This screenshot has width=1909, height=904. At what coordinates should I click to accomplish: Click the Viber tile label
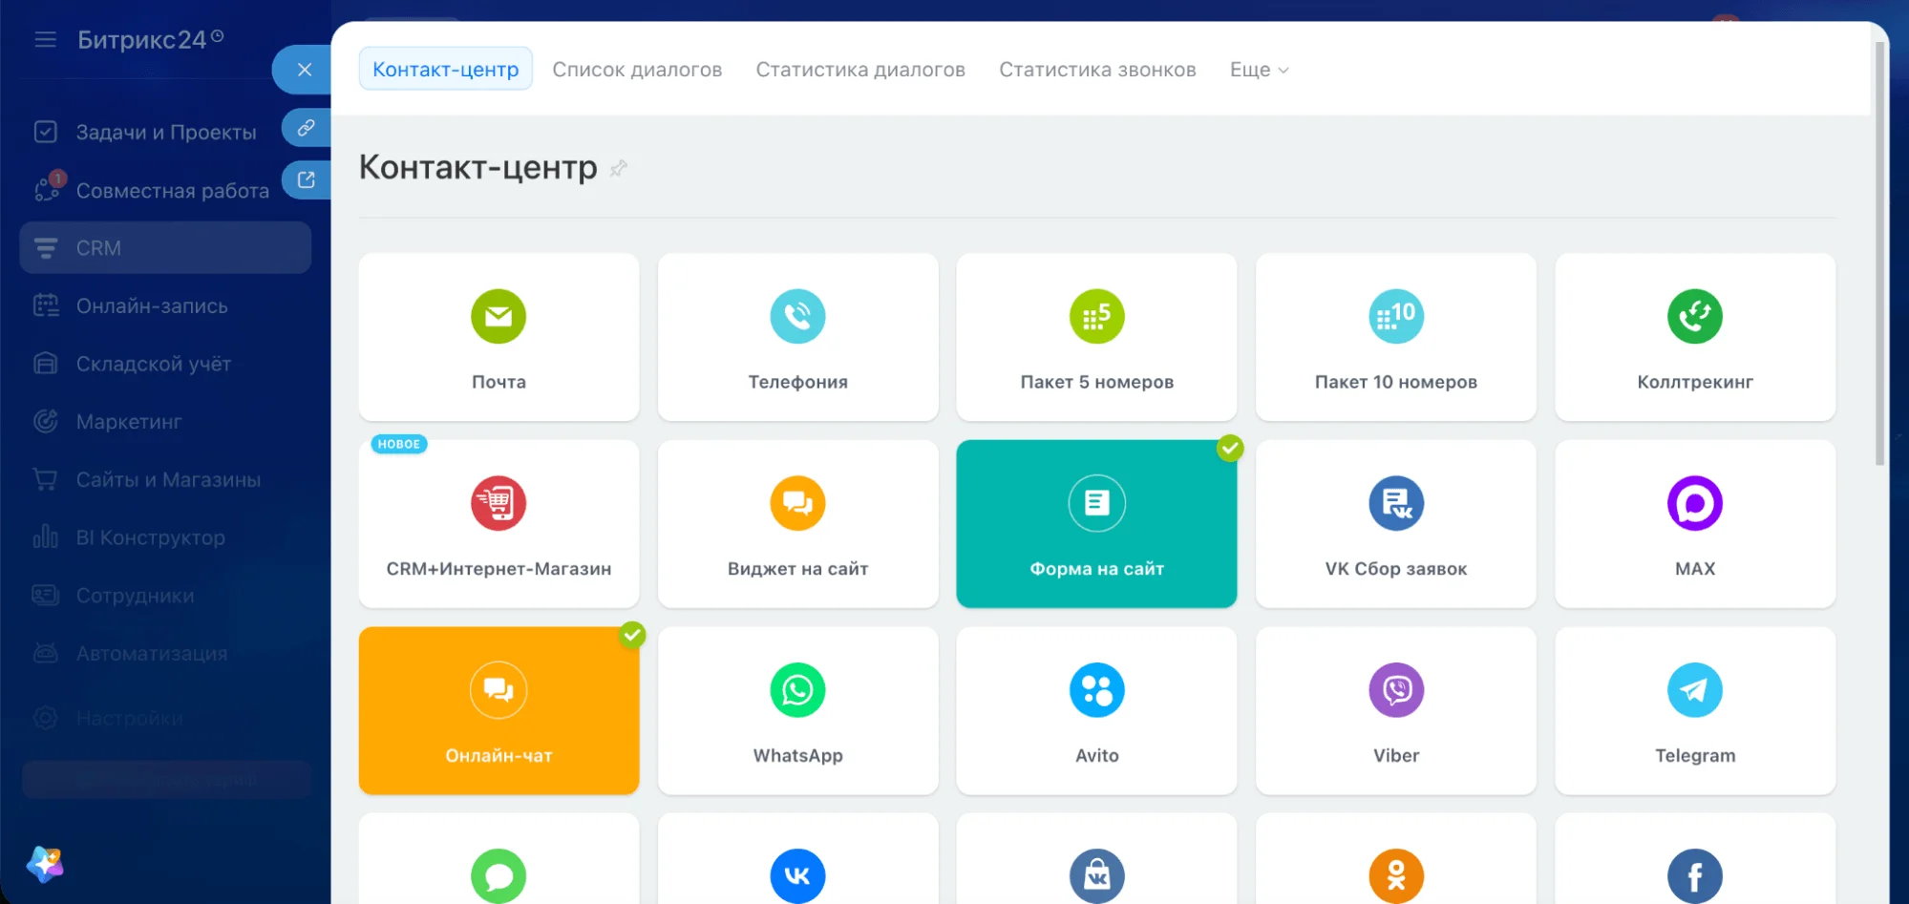point(1396,756)
